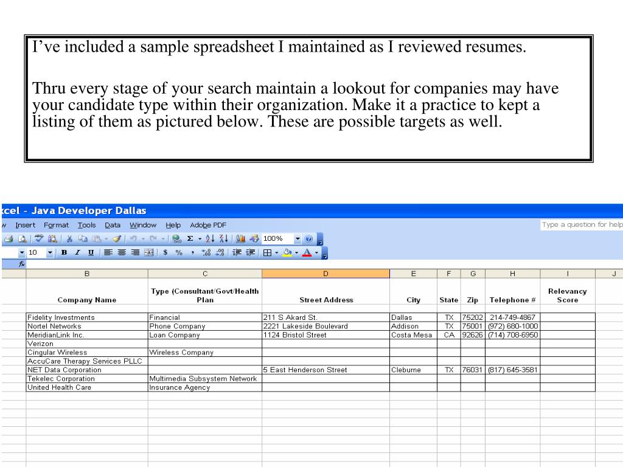Image resolution: width=623 pixels, height=467 pixels.
Task: Align text right in the formatting bar
Action: pyautogui.click(x=136, y=252)
